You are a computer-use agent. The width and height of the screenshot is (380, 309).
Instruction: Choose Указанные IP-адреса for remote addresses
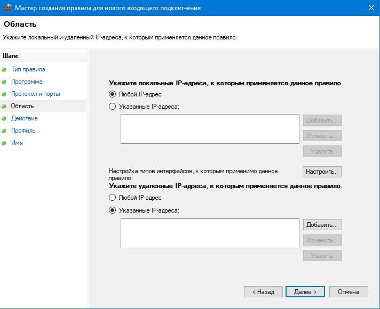pos(112,210)
